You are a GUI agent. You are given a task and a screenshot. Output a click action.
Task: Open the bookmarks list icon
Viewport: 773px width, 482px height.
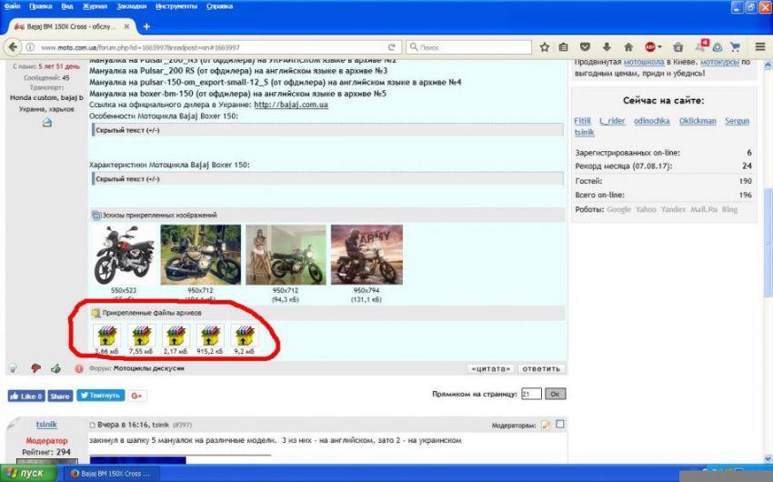[564, 47]
